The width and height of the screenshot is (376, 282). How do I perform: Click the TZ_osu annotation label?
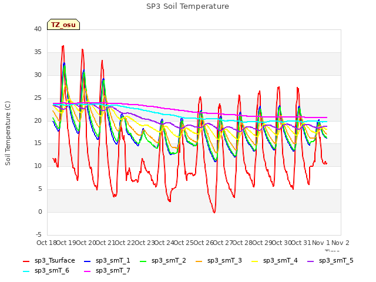pyautogui.click(x=63, y=25)
